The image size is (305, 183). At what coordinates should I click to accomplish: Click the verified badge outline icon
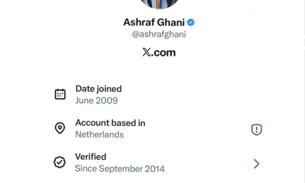(60, 162)
